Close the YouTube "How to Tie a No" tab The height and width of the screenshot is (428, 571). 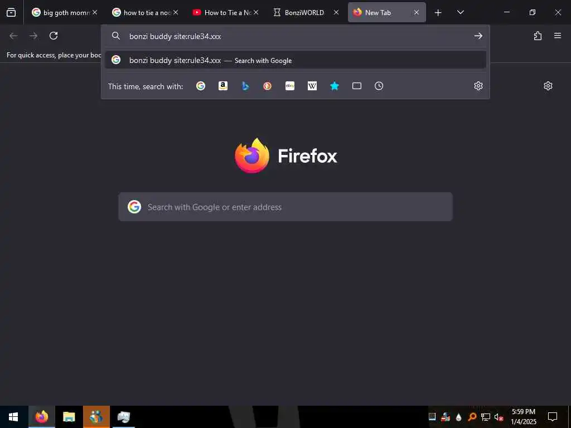click(256, 12)
